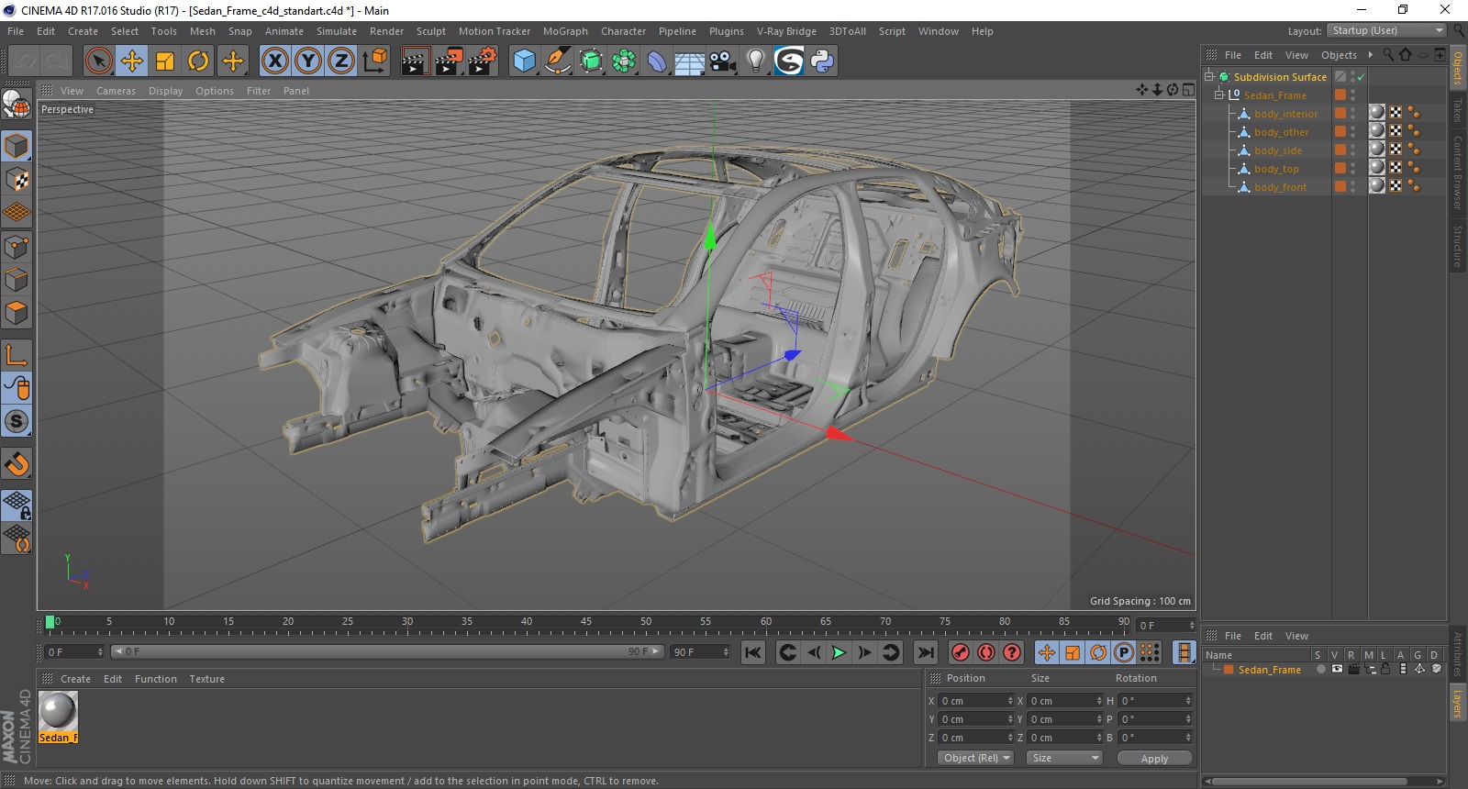Play the animation forward
Image resolution: width=1468 pixels, height=789 pixels.
click(x=839, y=652)
